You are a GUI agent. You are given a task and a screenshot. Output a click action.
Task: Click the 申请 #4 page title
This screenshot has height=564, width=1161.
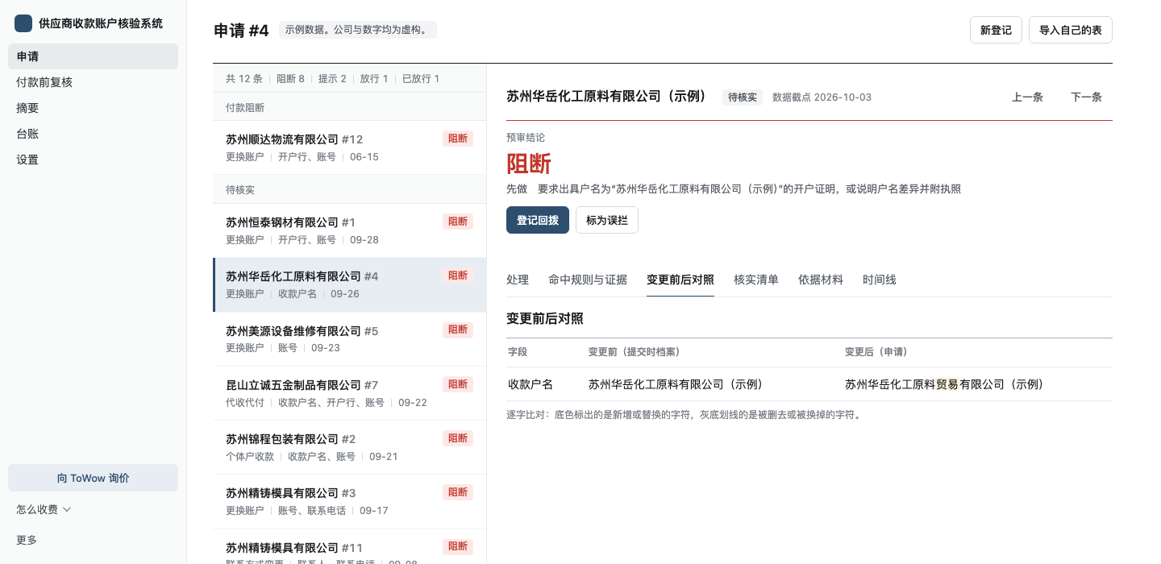click(241, 31)
